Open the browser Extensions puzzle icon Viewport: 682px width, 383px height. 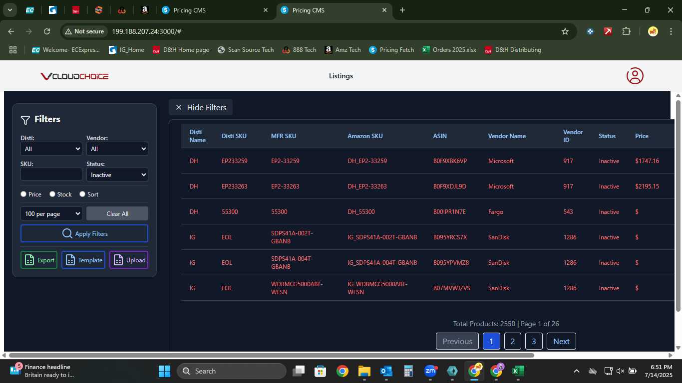pos(626,31)
